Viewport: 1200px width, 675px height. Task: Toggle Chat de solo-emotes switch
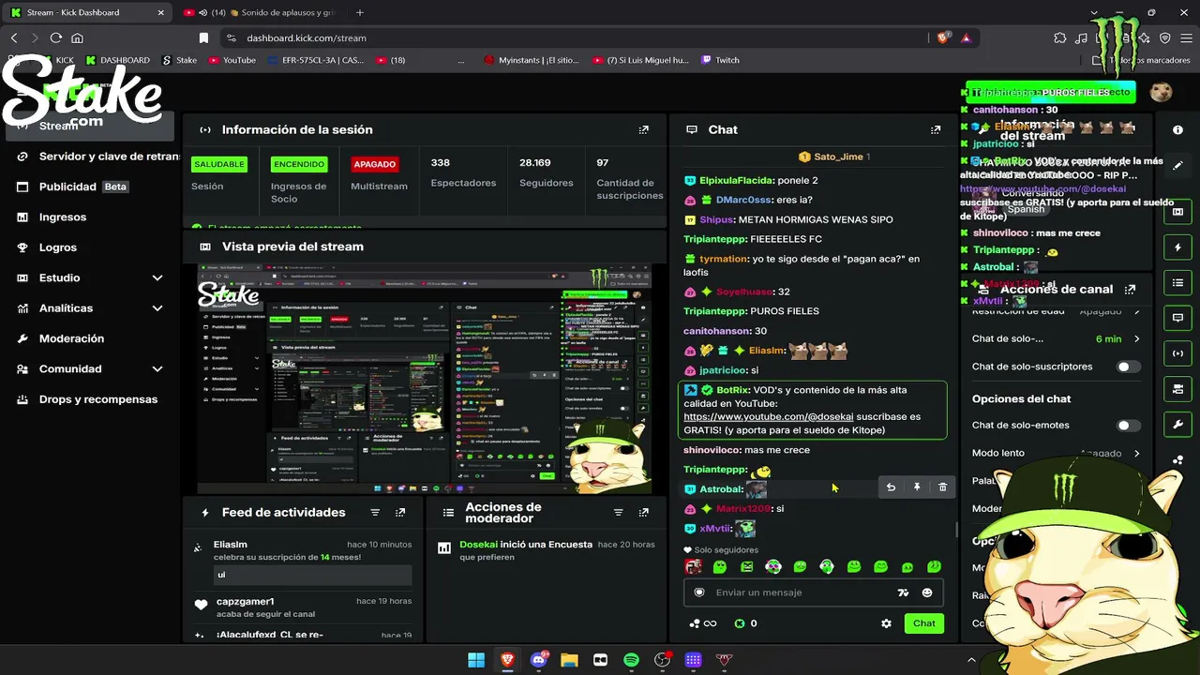[1129, 426]
